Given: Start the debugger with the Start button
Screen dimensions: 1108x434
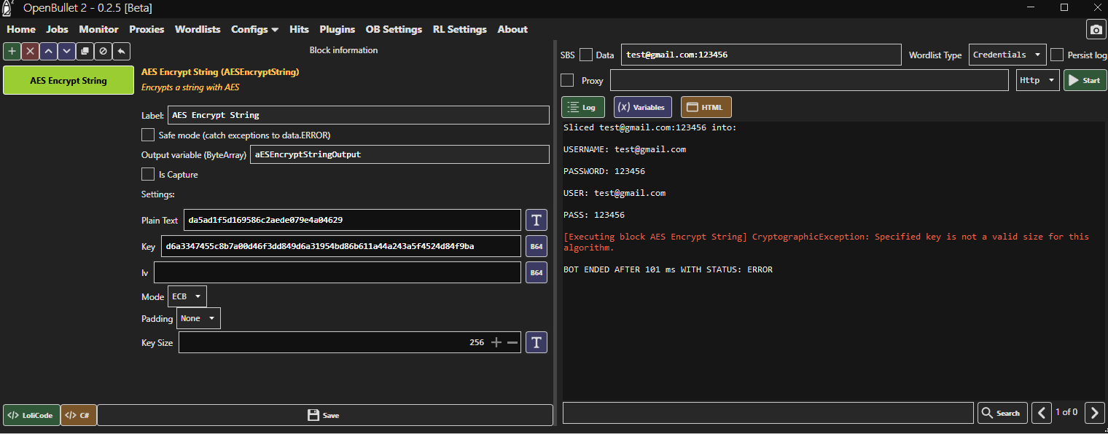Looking at the screenshot, I should coord(1085,80).
